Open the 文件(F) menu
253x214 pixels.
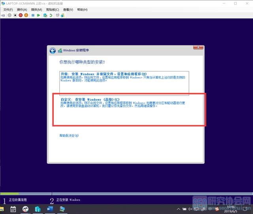coord(8,10)
